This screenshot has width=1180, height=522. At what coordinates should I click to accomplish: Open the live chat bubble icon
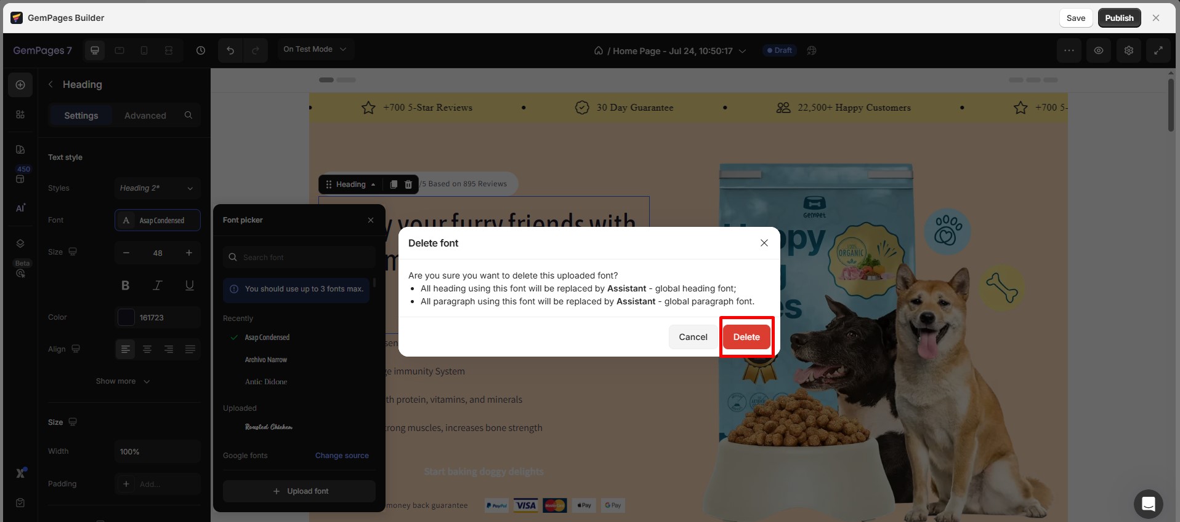click(1148, 504)
